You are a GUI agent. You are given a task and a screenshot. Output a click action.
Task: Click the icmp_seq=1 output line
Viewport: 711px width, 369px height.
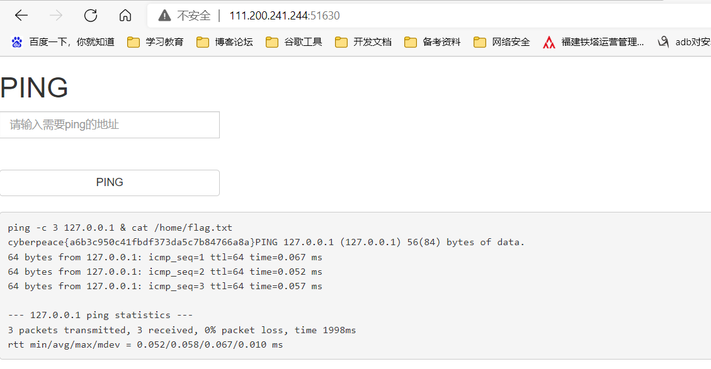165,257
